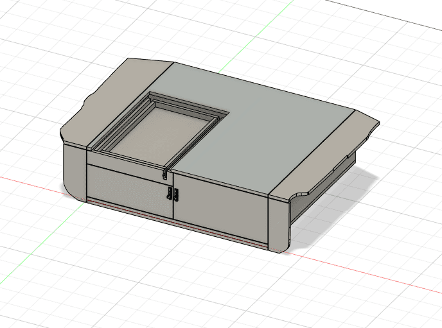
Task: Select the notch on right wing front edge
Action: coord(299,191)
